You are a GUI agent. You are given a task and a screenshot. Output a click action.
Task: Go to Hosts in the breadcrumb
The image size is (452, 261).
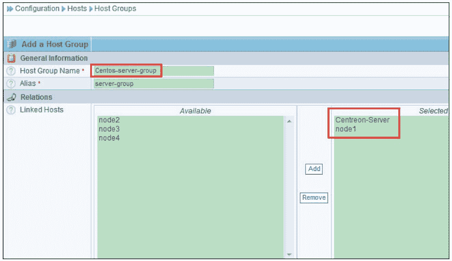pos(77,9)
